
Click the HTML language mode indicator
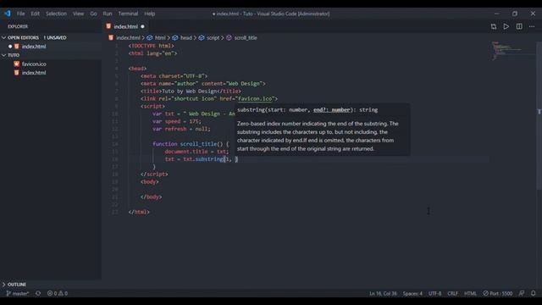[470, 293]
